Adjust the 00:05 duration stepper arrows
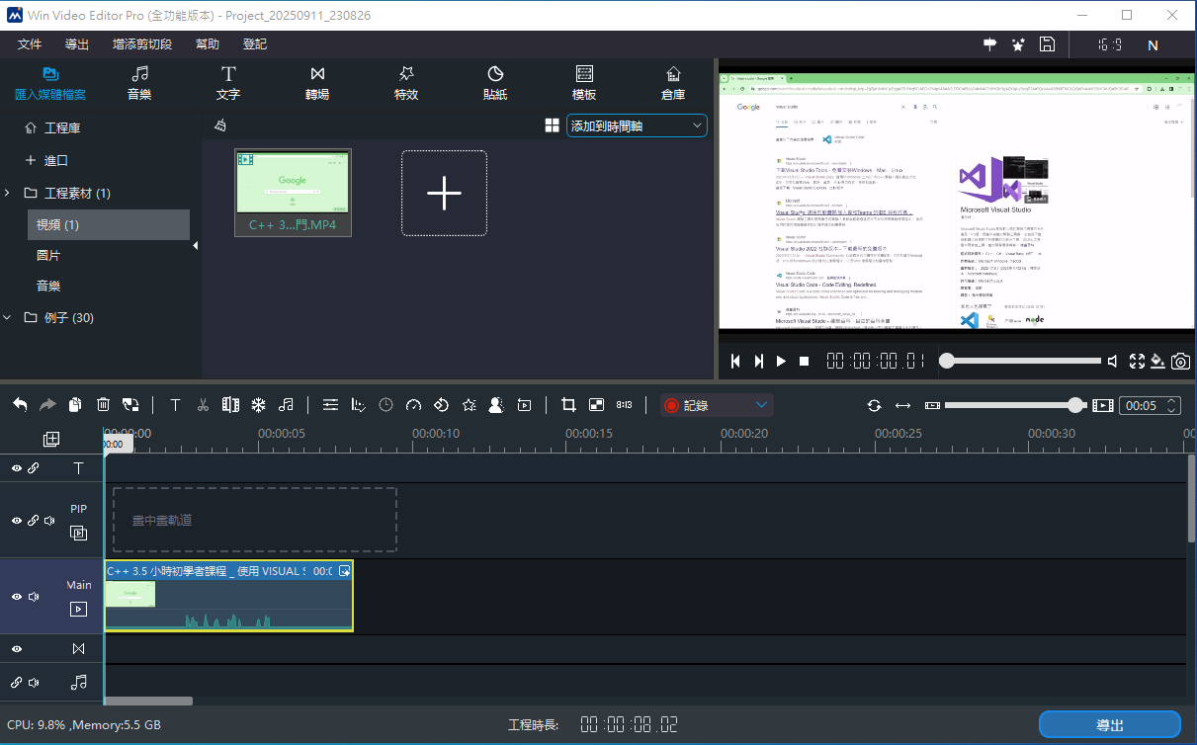 pos(1172,405)
